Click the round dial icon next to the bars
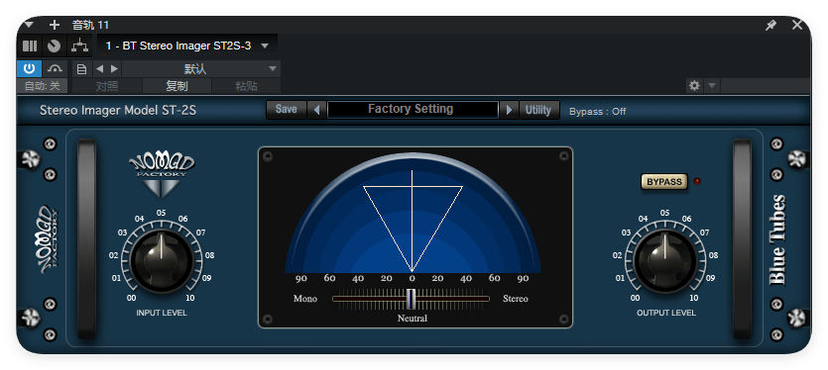 [x=54, y=46]
